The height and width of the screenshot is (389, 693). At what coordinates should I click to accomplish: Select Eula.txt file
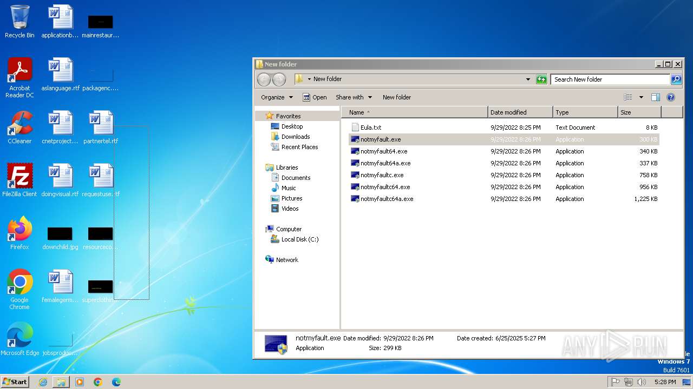pyautogui.click(x=504, y=128)
